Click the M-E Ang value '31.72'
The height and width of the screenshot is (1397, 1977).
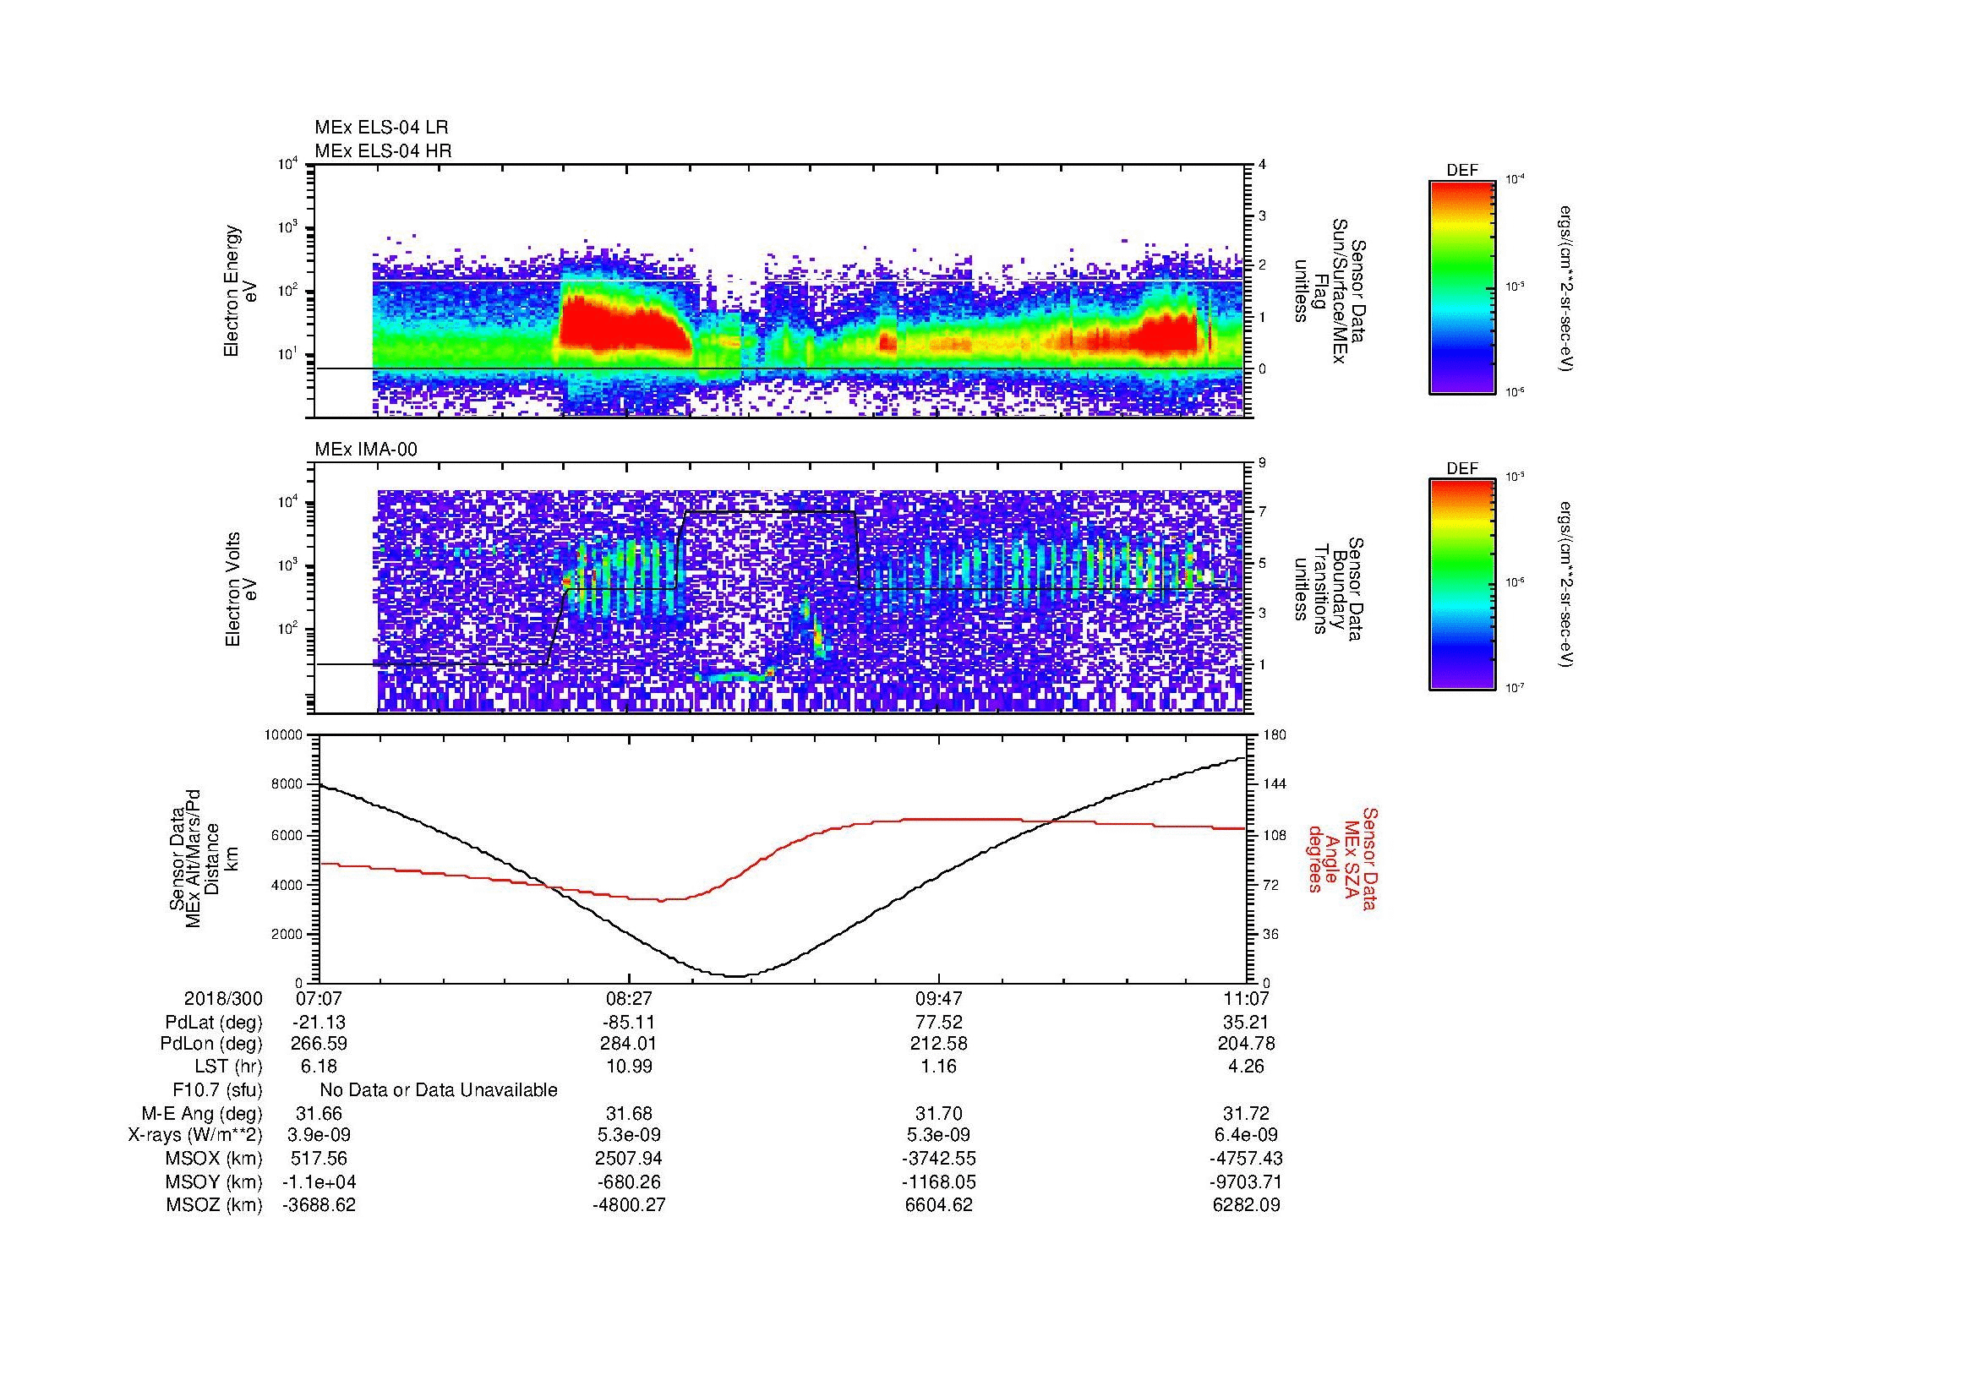[1248, 1114]
